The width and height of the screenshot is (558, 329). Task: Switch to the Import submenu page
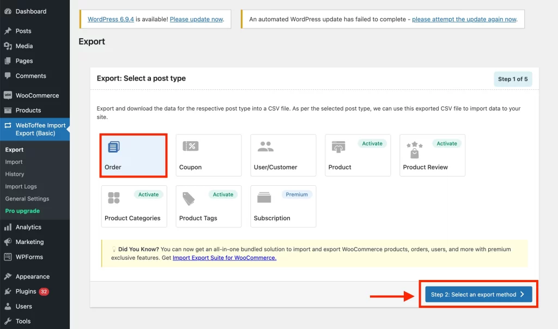(x=14, y=162)
